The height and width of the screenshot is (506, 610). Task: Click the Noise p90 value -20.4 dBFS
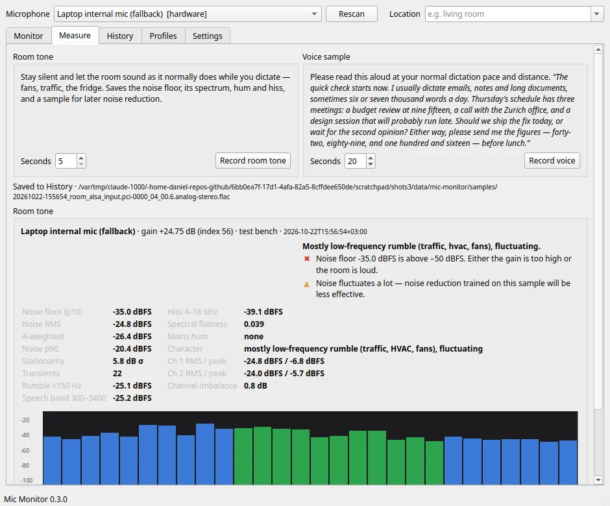click(132, 349)
